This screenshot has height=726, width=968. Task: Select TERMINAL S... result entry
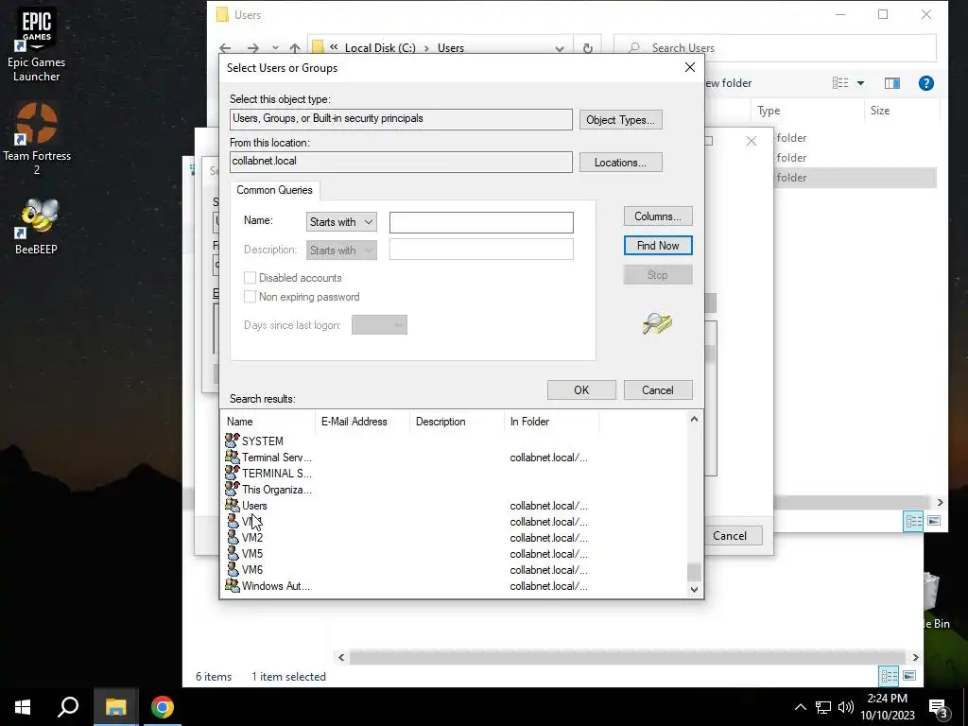coord(276,474)
